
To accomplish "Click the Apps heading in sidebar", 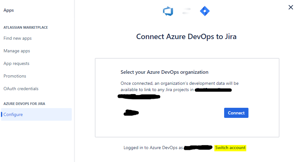I will [x=9, y=10].
